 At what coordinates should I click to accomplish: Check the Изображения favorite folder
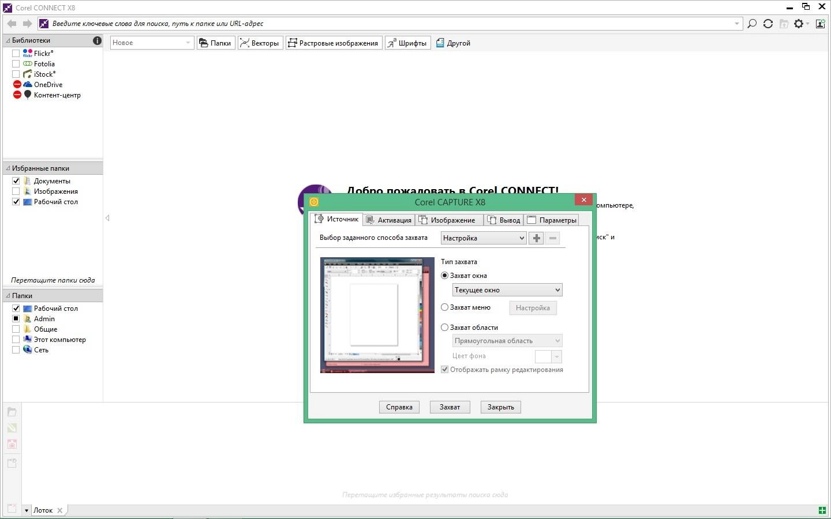pos(16,191)
